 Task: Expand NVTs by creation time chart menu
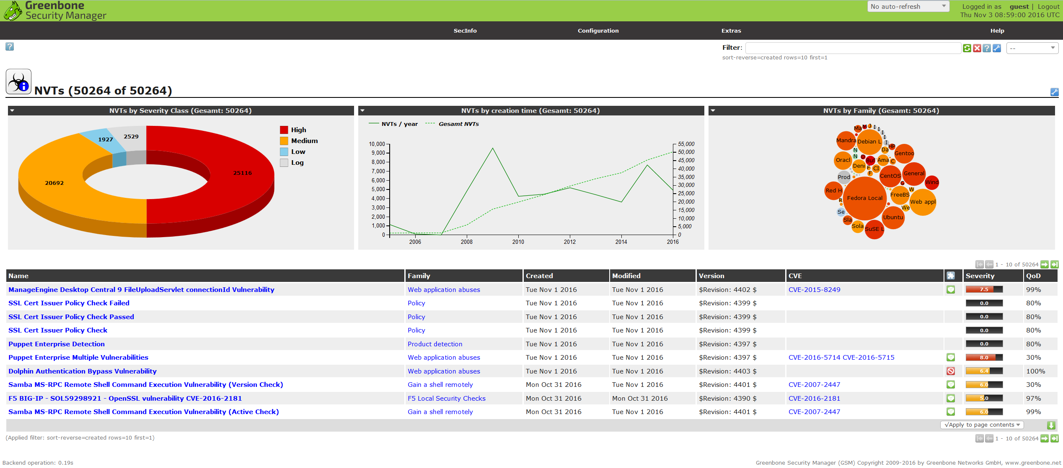click(362, 111)
